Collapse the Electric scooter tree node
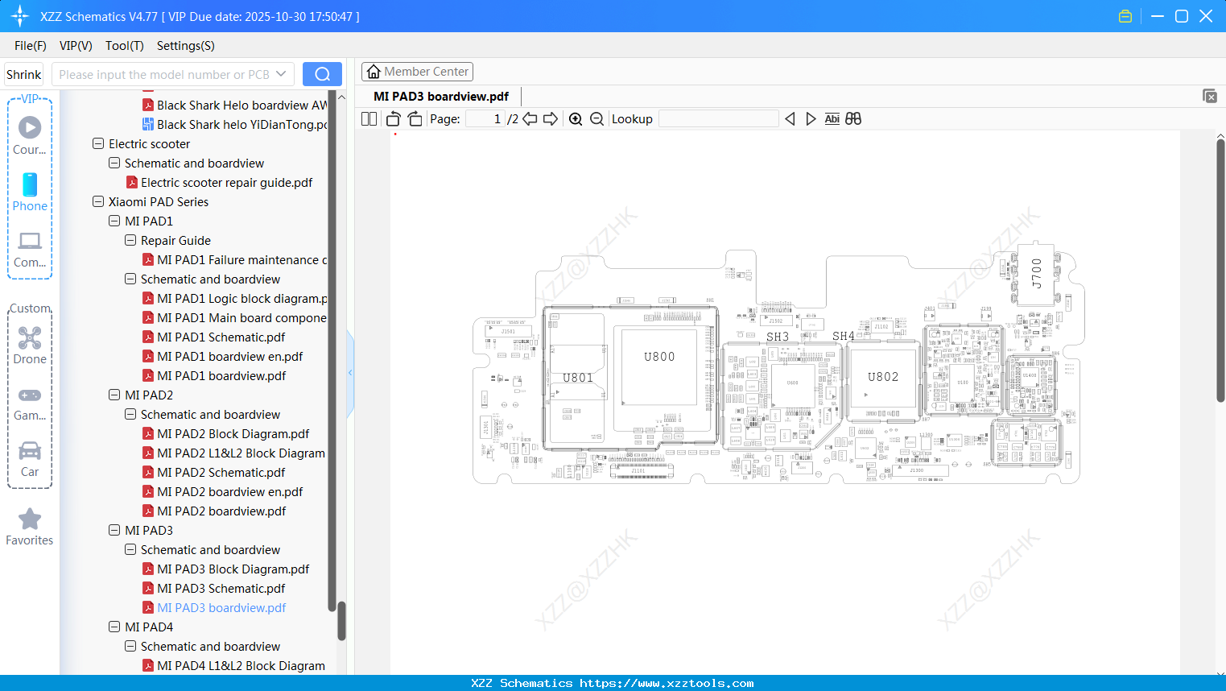 coord(98,143)
